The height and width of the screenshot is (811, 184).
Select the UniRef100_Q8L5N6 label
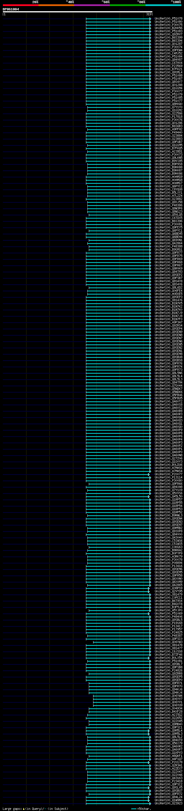[168, 373]
